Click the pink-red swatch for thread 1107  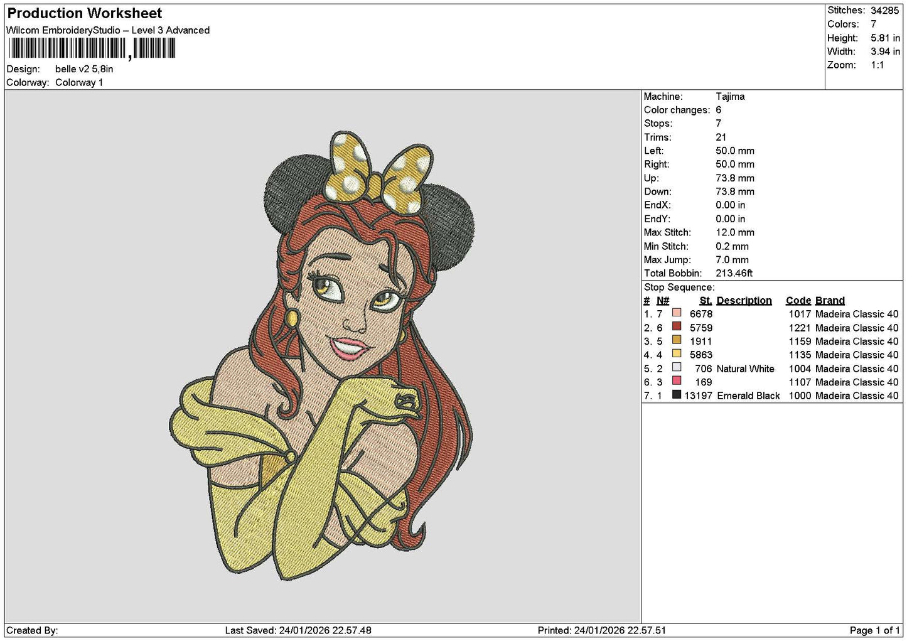(x=677, y=381)
